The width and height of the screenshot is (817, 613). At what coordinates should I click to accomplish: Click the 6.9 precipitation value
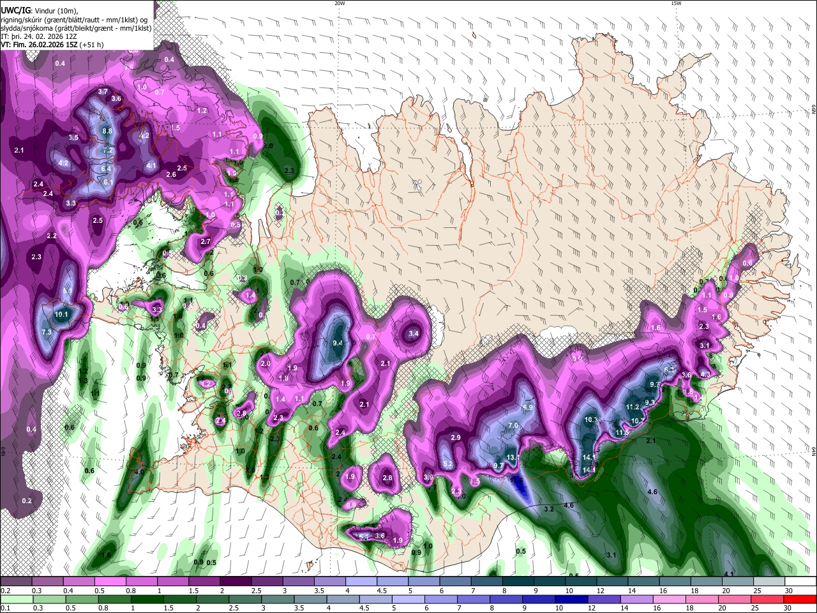528,408
